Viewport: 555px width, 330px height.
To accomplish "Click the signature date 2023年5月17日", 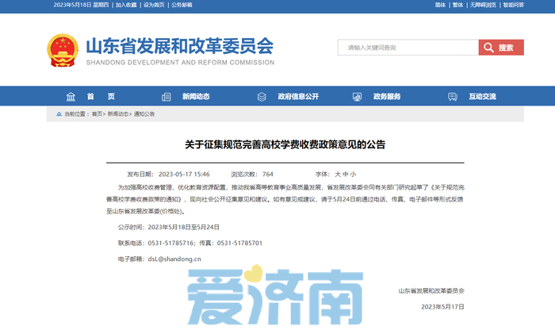I will pyautogui.click(x=442, y=307).
